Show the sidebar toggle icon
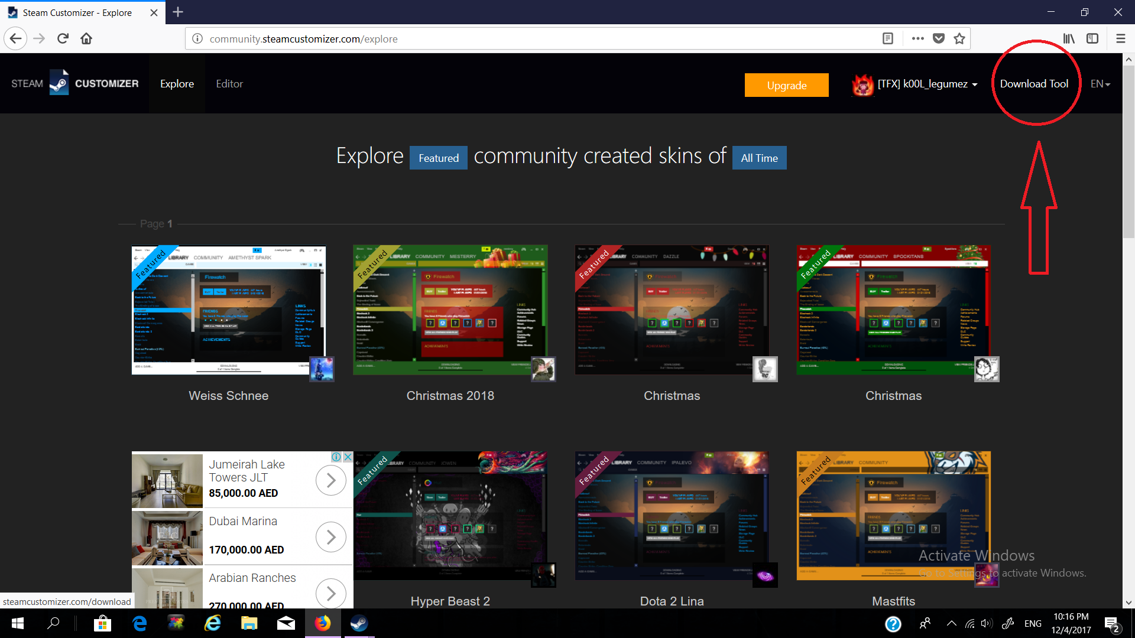This screenshot has height=638, width=1135. click(1092, 39)
